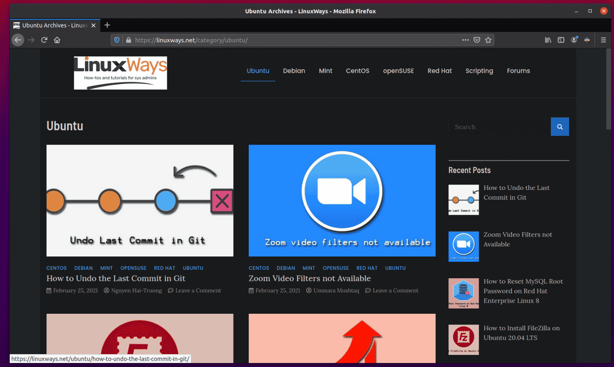Click the page vertical scrollbar thumb
The width and height of the screenshot is (614, 367).
pos(608,89)
